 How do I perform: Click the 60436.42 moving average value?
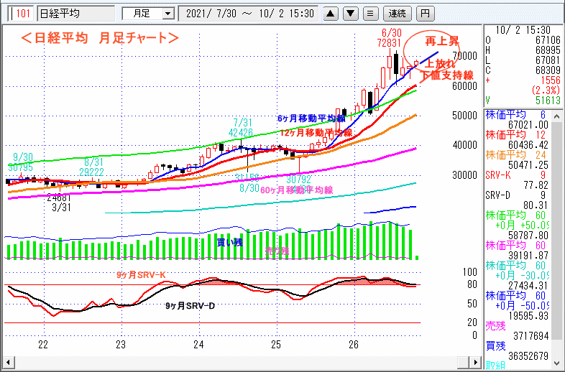[528, 145]
